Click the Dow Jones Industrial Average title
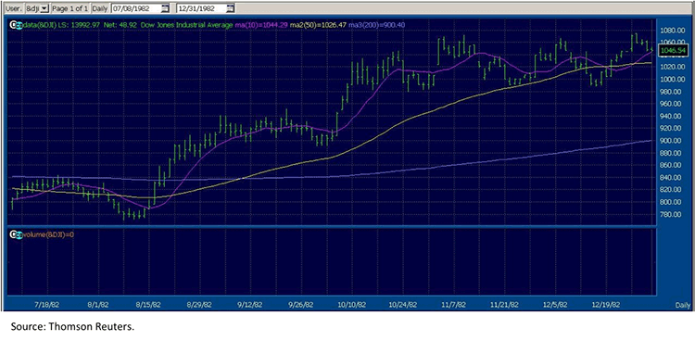This screenshot has height=341, width=695. (x=186, y=26)
